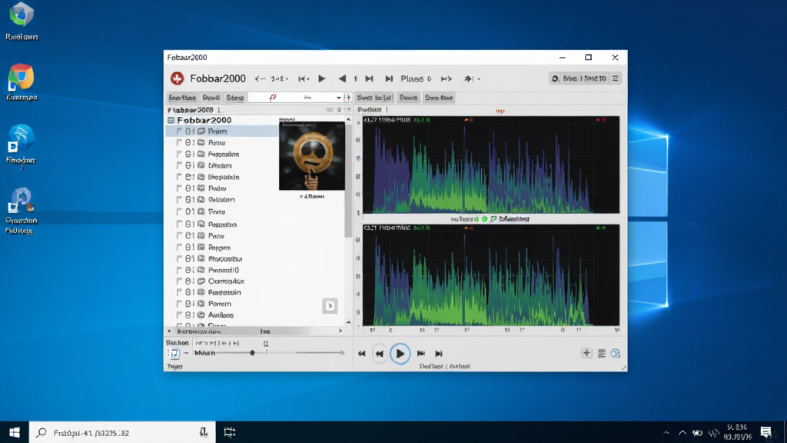Click the small square icon below the album art

tap(330, 306)
